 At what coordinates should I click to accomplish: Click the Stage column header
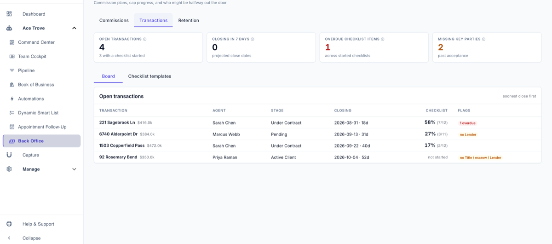(x=277, y=110)
